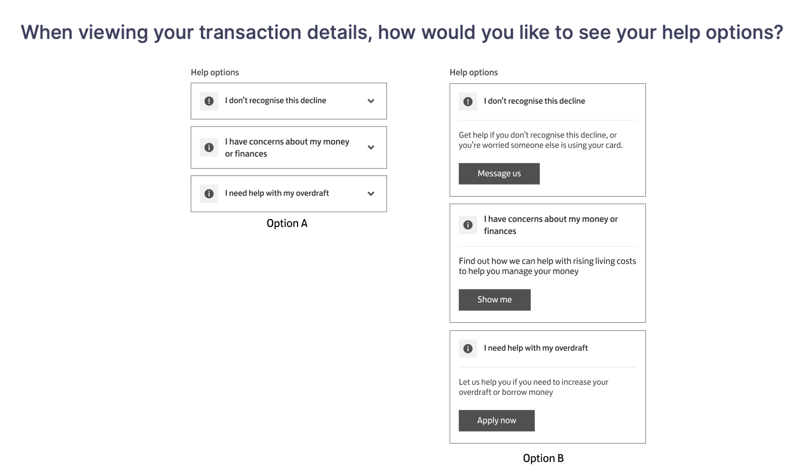Click the info icon on 'I have concerns about my money or finances' in Option A
The width and height of the screenshot is (795, 474).
208,147
